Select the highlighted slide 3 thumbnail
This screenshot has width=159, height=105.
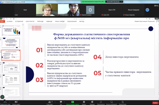(11, 55)
